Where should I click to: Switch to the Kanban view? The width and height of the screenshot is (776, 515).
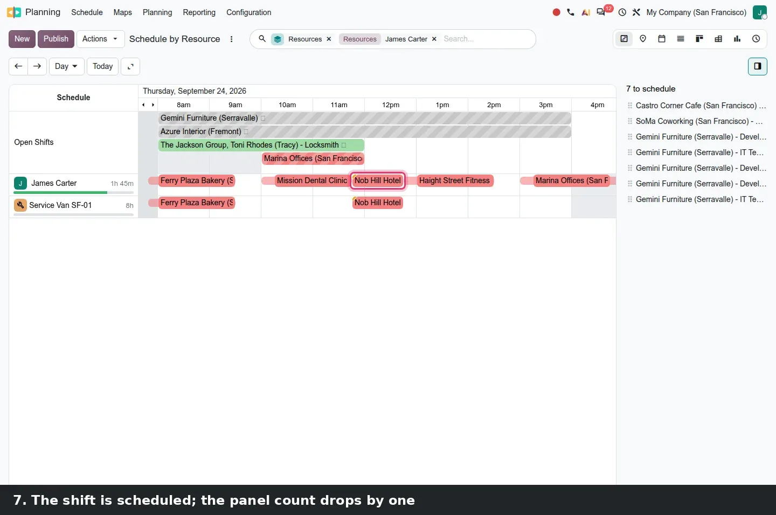coord(699,39)
